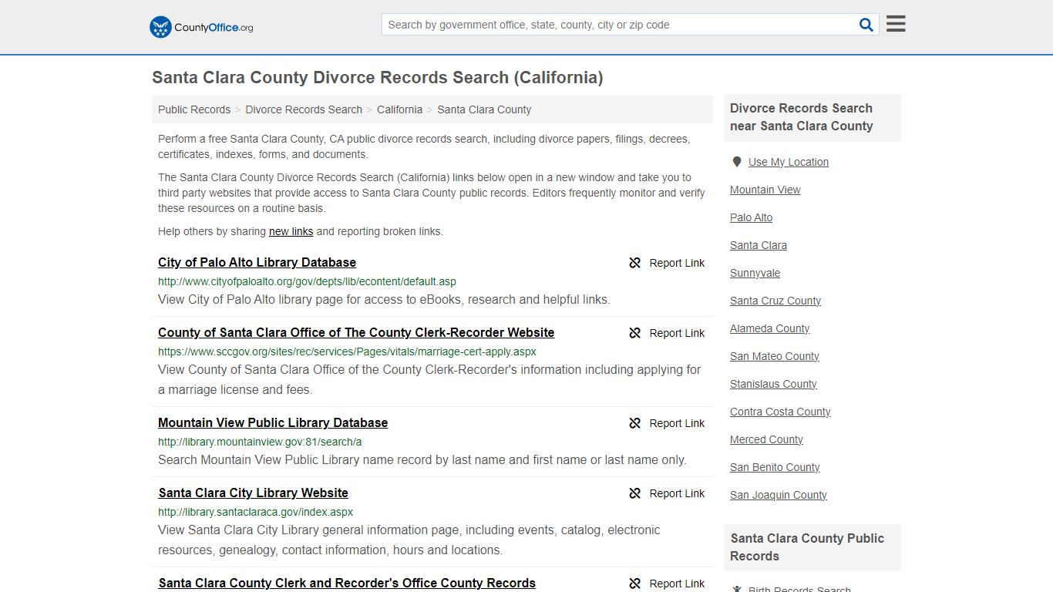Open Alameda County link
The image size is (1053, 592).
pyautogui.click(x=770, y=328)
